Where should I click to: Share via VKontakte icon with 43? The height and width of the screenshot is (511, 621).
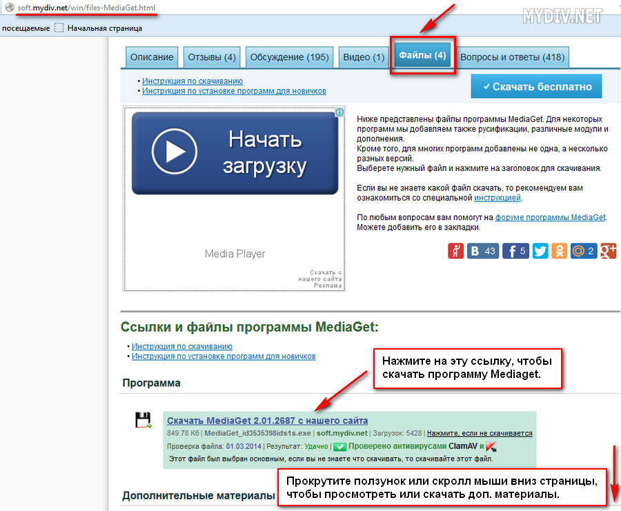tap(483, 251)
